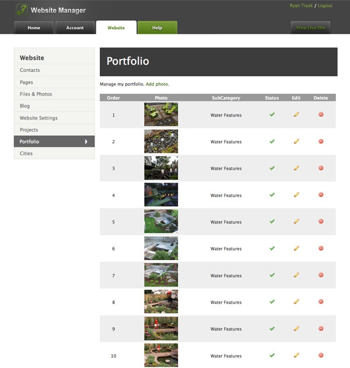Click the edit pencil for row 1
This screenshot has height=368, width=350.
tap(296, 114)
